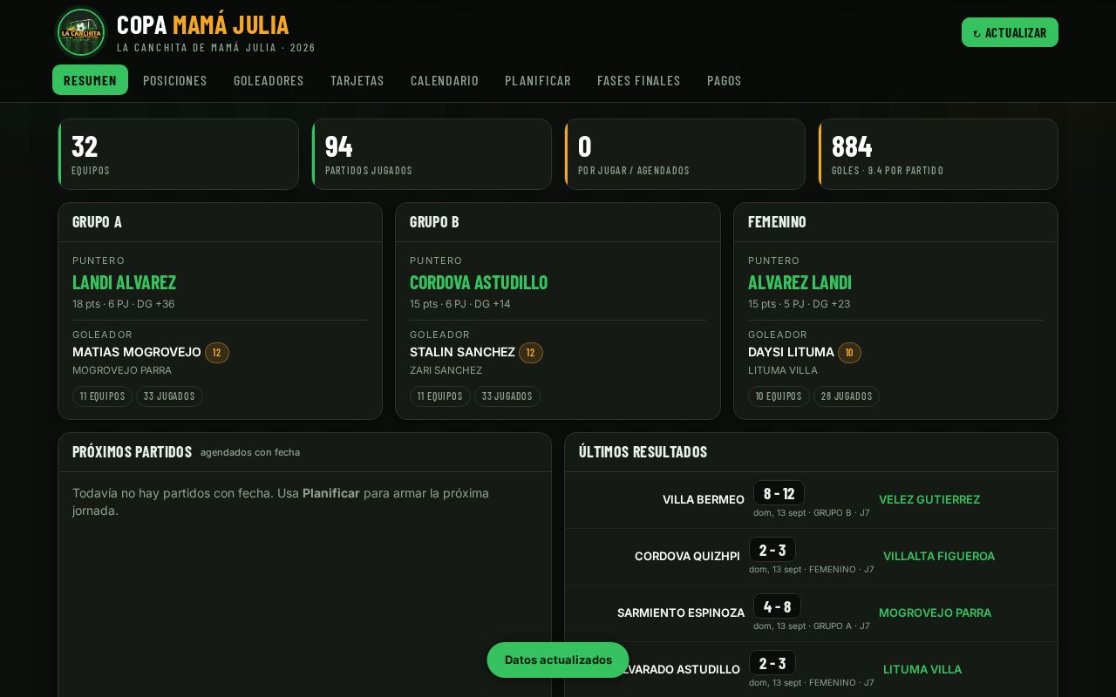1116x697 pixels.
Task: View the Calendario tab
Action: pyautogui.click(x=445, y=80)
